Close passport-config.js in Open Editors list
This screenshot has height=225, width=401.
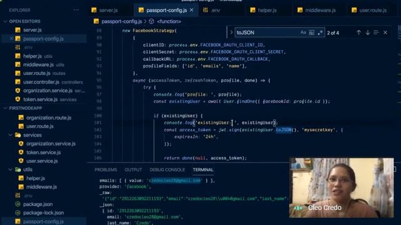11,39
